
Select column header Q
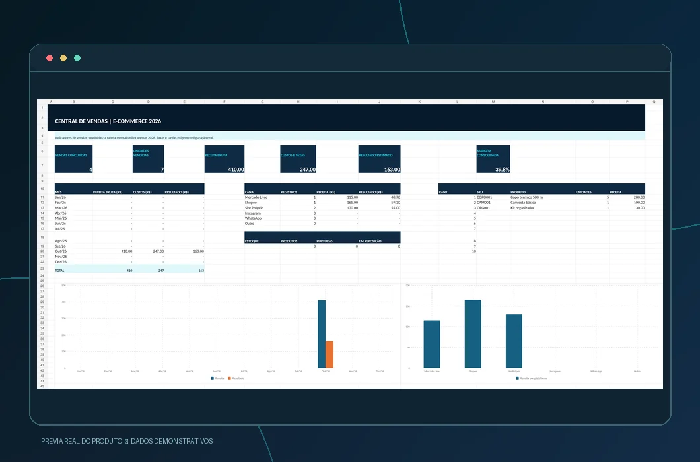coord(654,102)
